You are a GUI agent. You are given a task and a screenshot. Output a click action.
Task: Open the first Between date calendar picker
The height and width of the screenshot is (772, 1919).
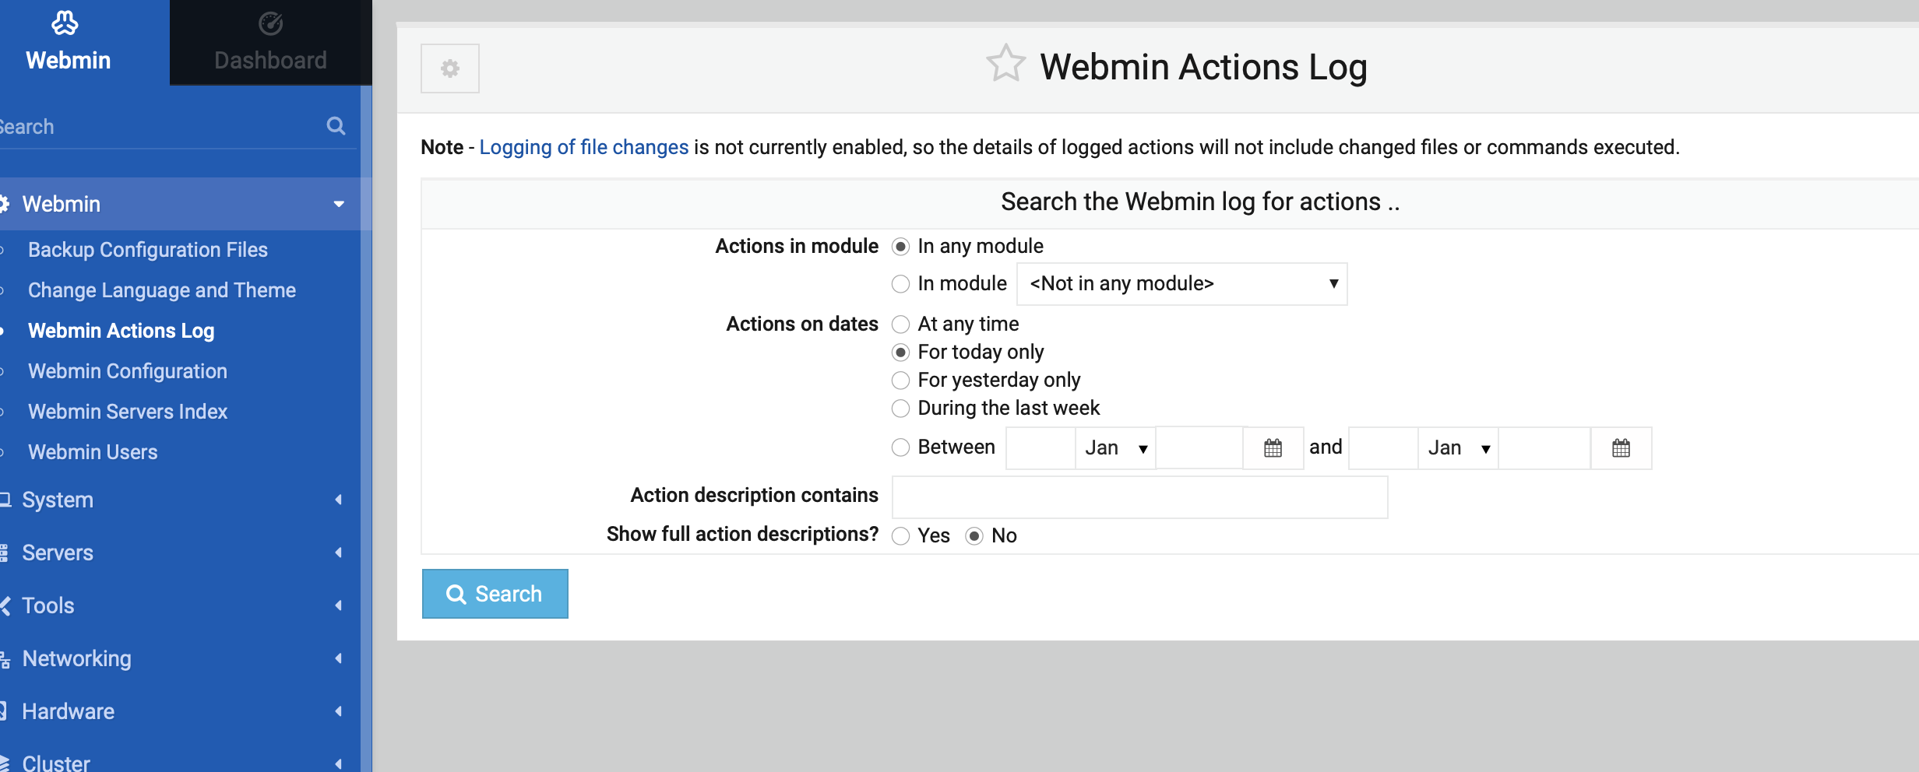click(x=1273, y=448)
